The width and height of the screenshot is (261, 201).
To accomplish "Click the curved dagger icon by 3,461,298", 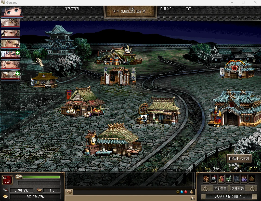I will (6, 190).
